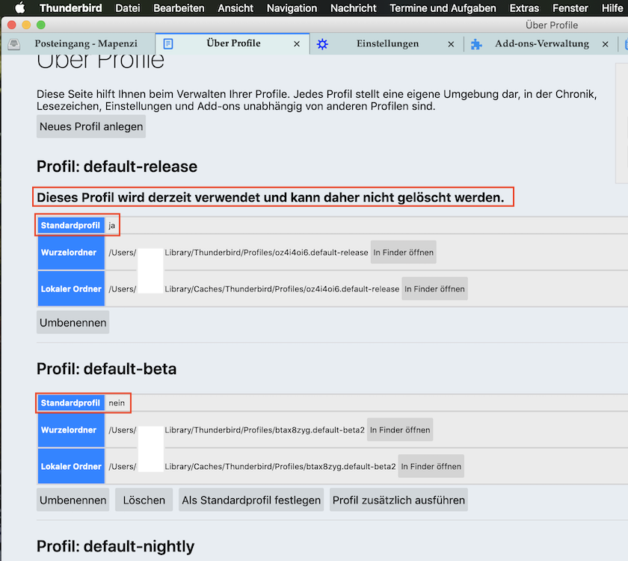Switch to the Einstellungen tab

(x=387, y=43)
